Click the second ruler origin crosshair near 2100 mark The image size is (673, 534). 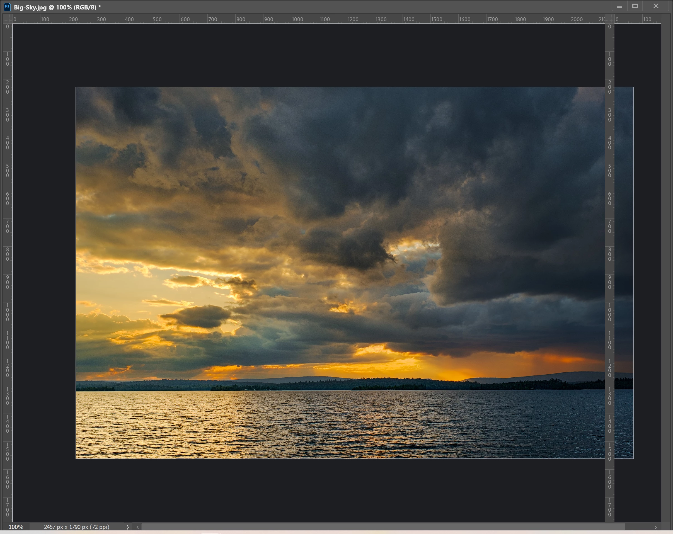pyautogui.click(x=609, y=19)
